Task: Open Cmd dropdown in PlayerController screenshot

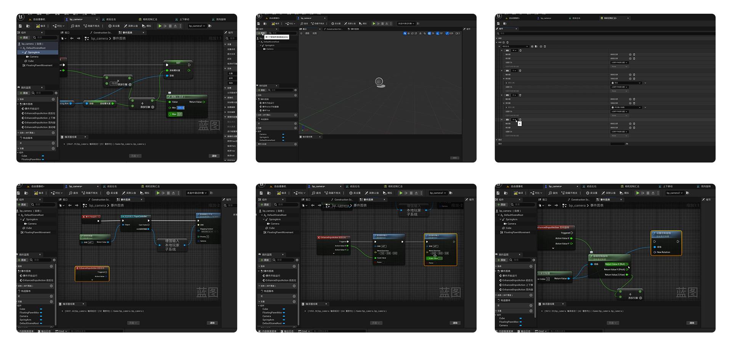Action: tap(61, 331)
